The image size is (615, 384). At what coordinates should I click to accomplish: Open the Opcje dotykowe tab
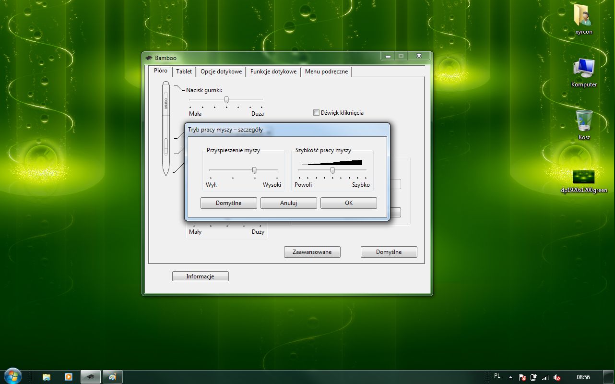[221, 72]
